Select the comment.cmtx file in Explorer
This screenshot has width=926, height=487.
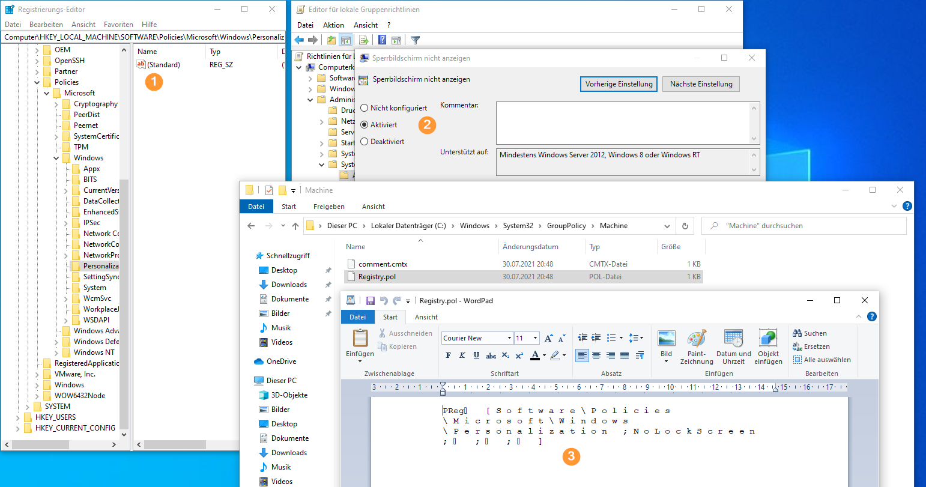pyautogui.click(x=524, y=264)
